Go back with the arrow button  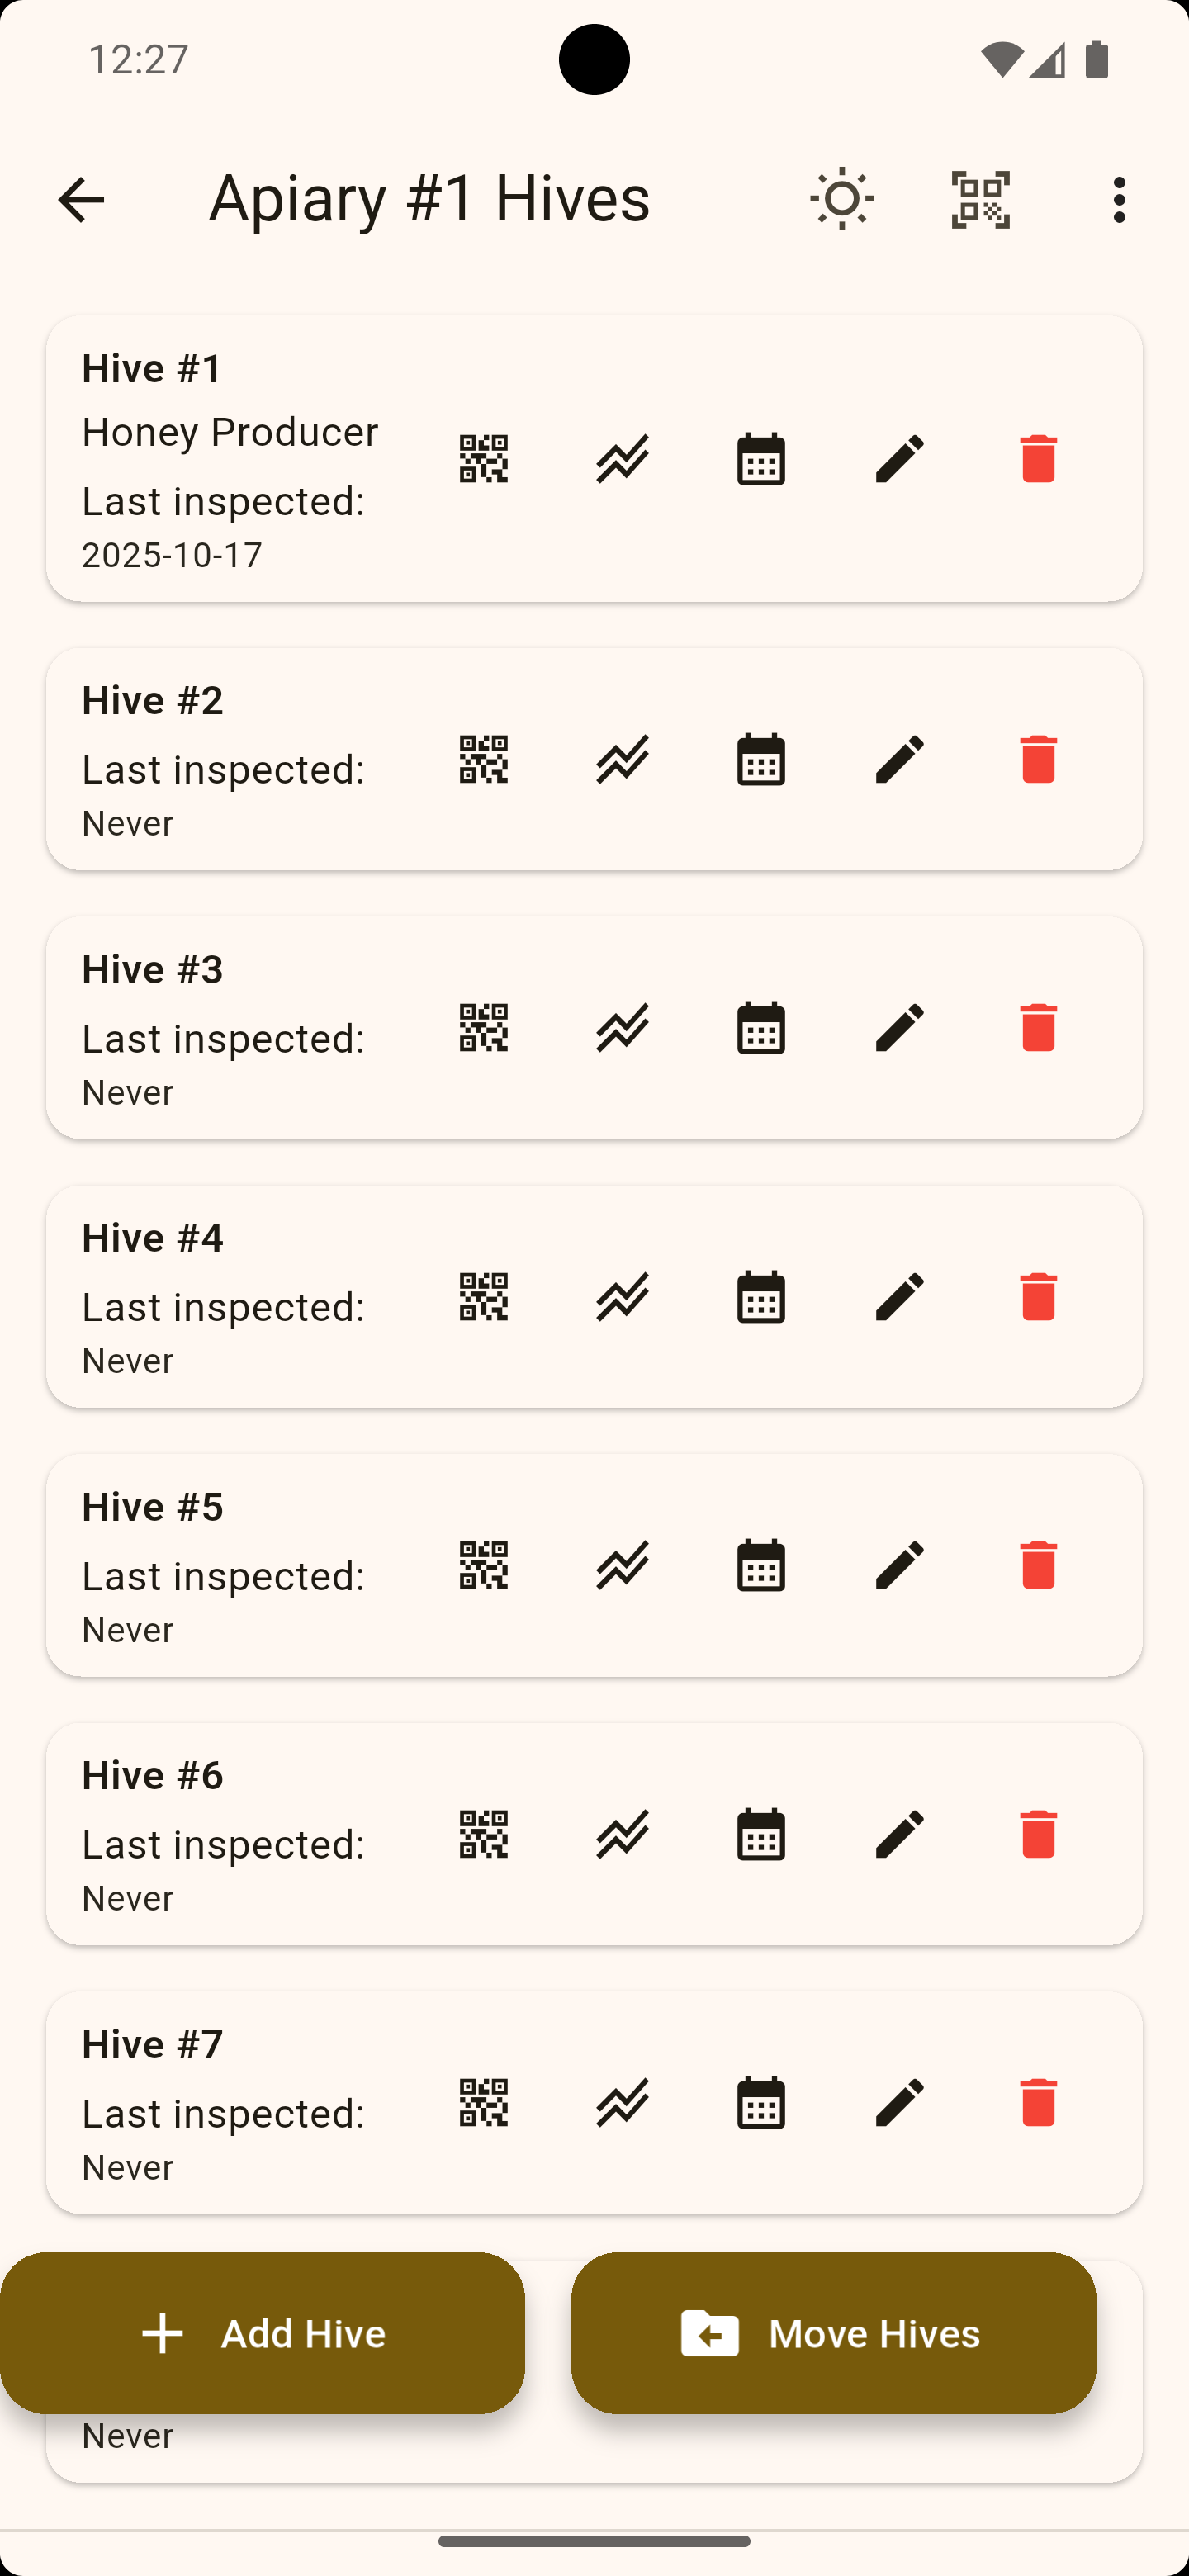pyautogui.click(x=81, y=199)
